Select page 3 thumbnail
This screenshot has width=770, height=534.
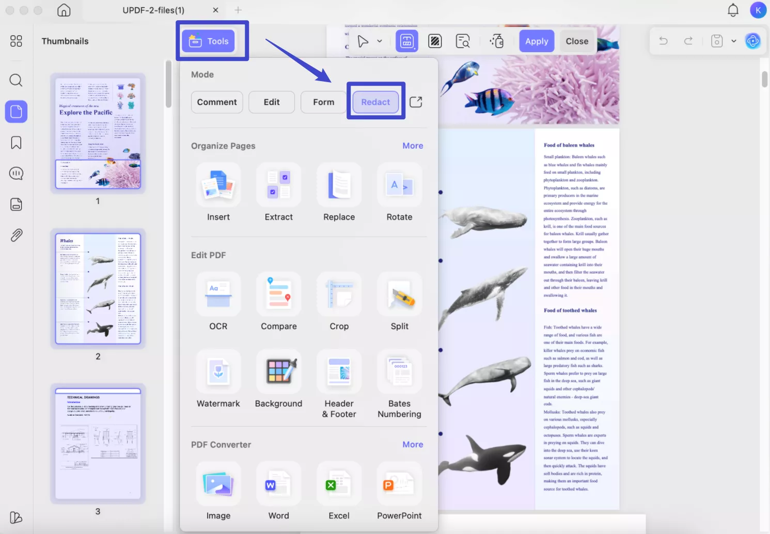click(x=98, y=444)
